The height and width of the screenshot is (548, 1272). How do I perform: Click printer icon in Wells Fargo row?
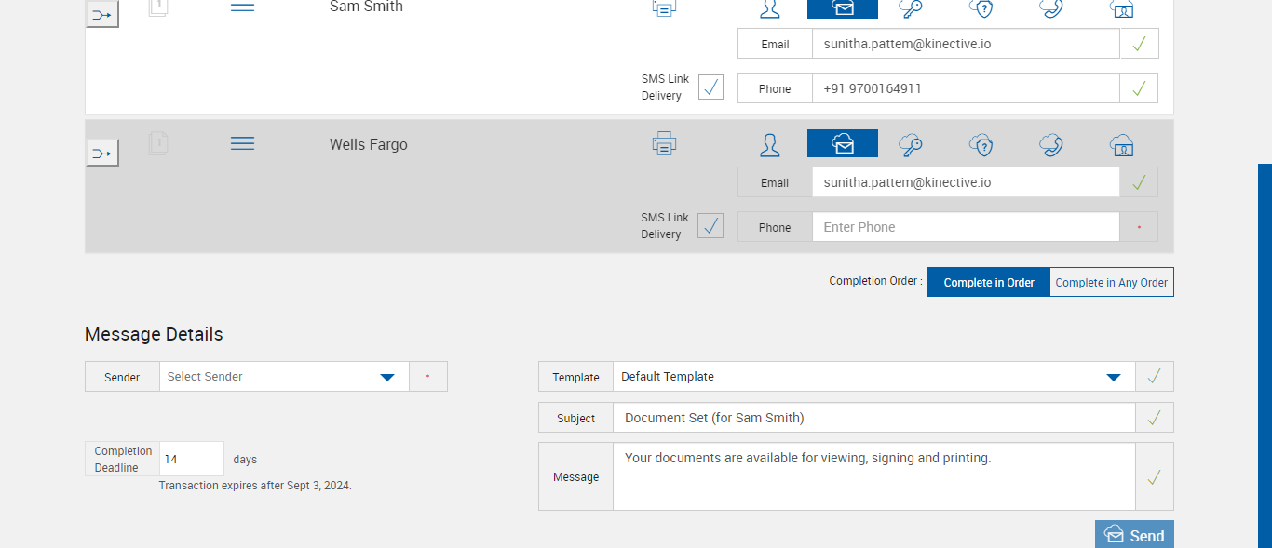click(x=664, y=143)
